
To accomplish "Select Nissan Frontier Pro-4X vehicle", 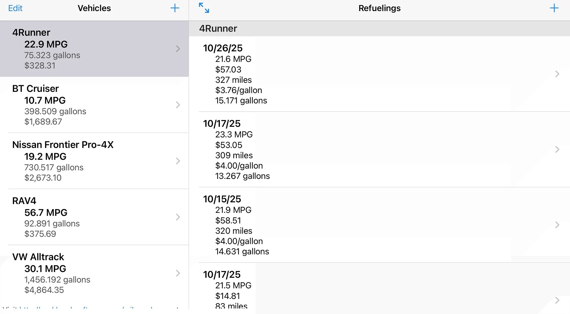I will pyautogui.click(x=90, y=161).
